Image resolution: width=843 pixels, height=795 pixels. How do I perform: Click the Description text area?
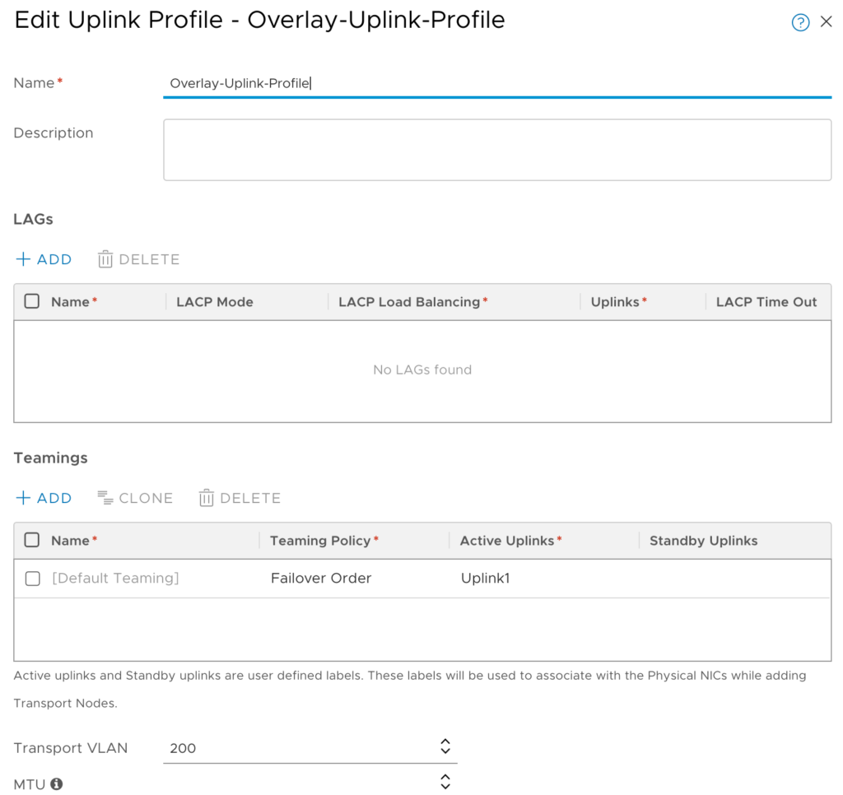496,150
